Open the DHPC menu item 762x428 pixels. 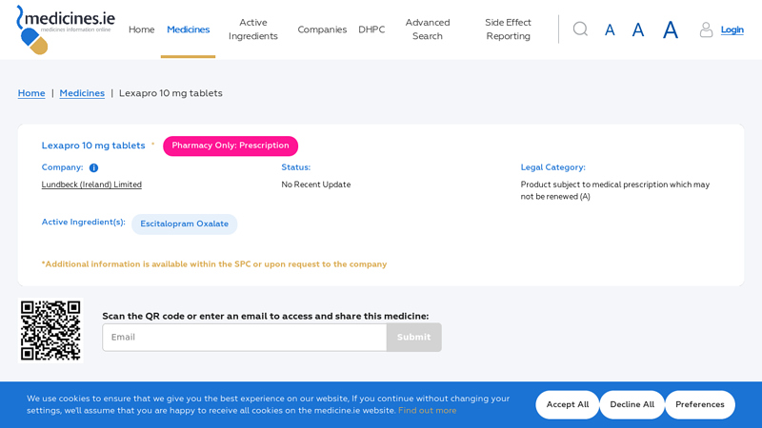tap(371, 29)
